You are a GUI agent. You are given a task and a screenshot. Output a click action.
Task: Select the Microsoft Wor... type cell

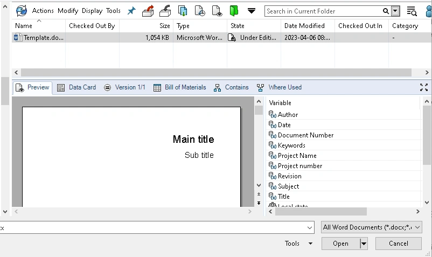coord(200,38)
